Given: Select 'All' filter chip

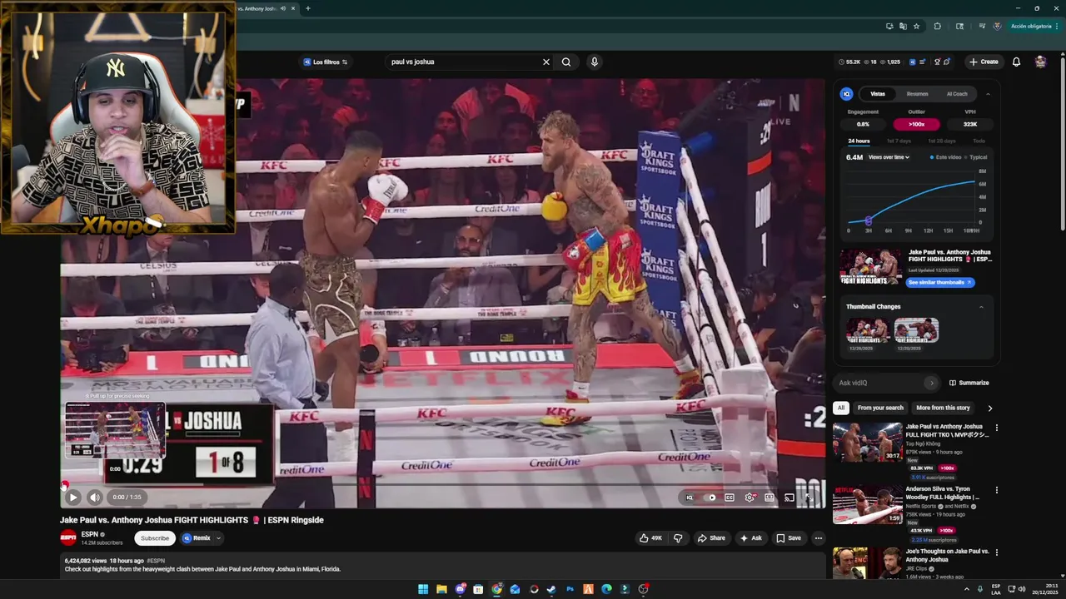Looking at the screenshot, I should [x=841, y=408].
